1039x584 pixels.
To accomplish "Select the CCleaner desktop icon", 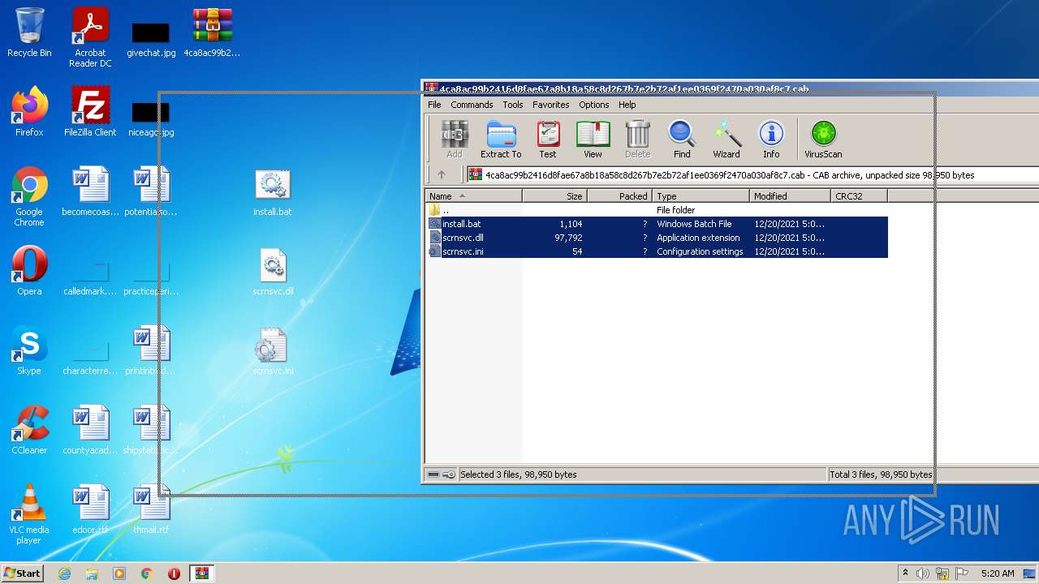I will [x=29, y=430].
